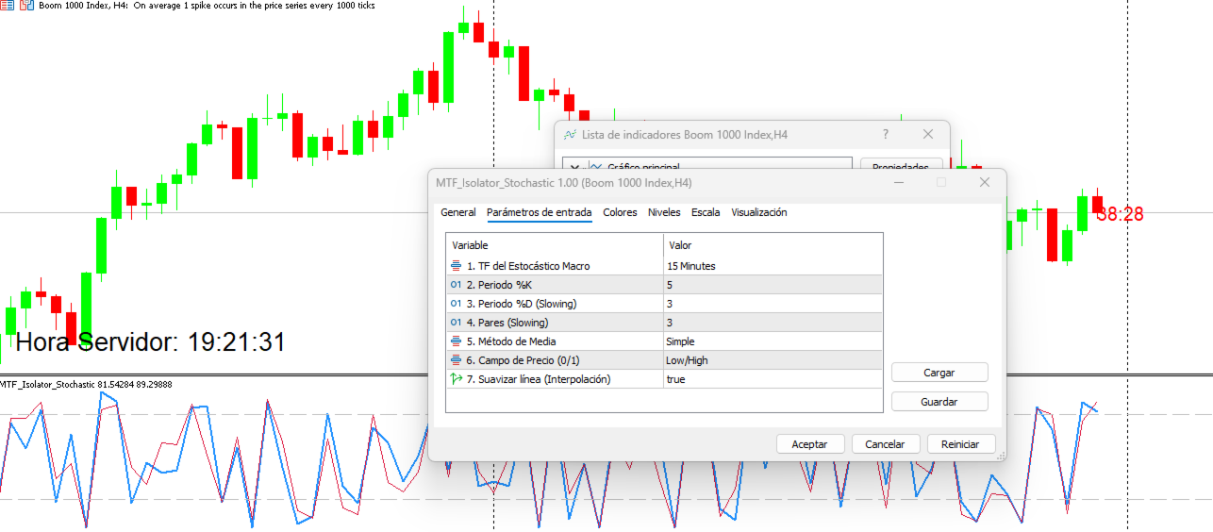
Task: Click the 'Hora Servidor: 19:21:31' chart label
Action: 151,342
